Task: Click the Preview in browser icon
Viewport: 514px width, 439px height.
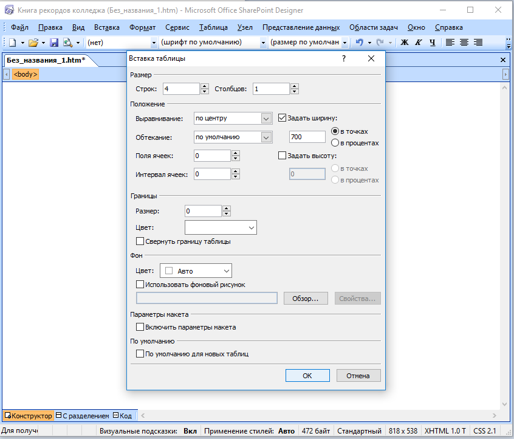Action: point(68,43)
